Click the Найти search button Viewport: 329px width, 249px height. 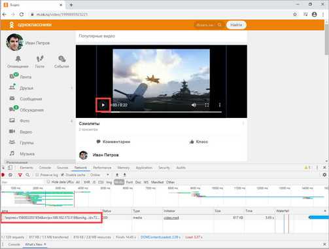[236, 25]
